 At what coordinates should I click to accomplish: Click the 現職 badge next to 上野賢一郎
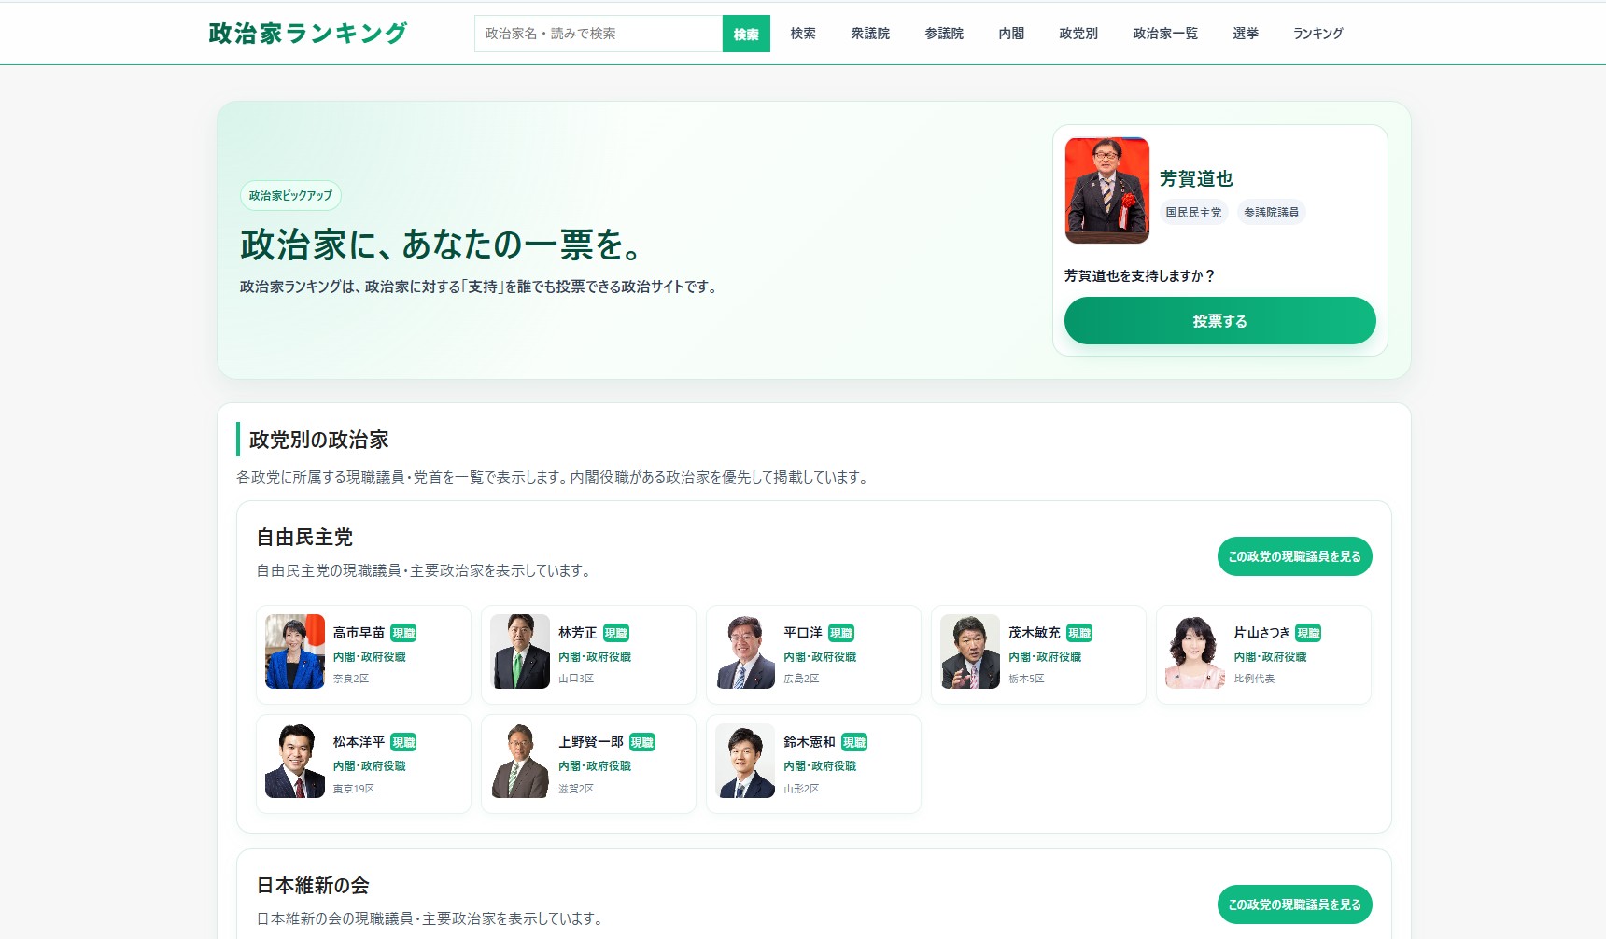click(x=642, y=742)
